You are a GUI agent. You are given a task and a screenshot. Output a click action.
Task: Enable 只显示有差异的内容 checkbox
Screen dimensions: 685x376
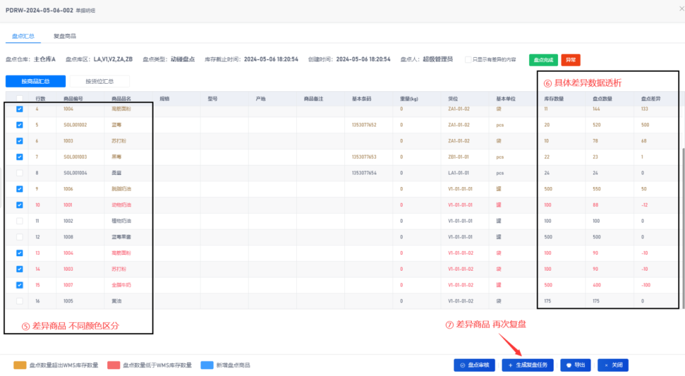pos(468,60)
